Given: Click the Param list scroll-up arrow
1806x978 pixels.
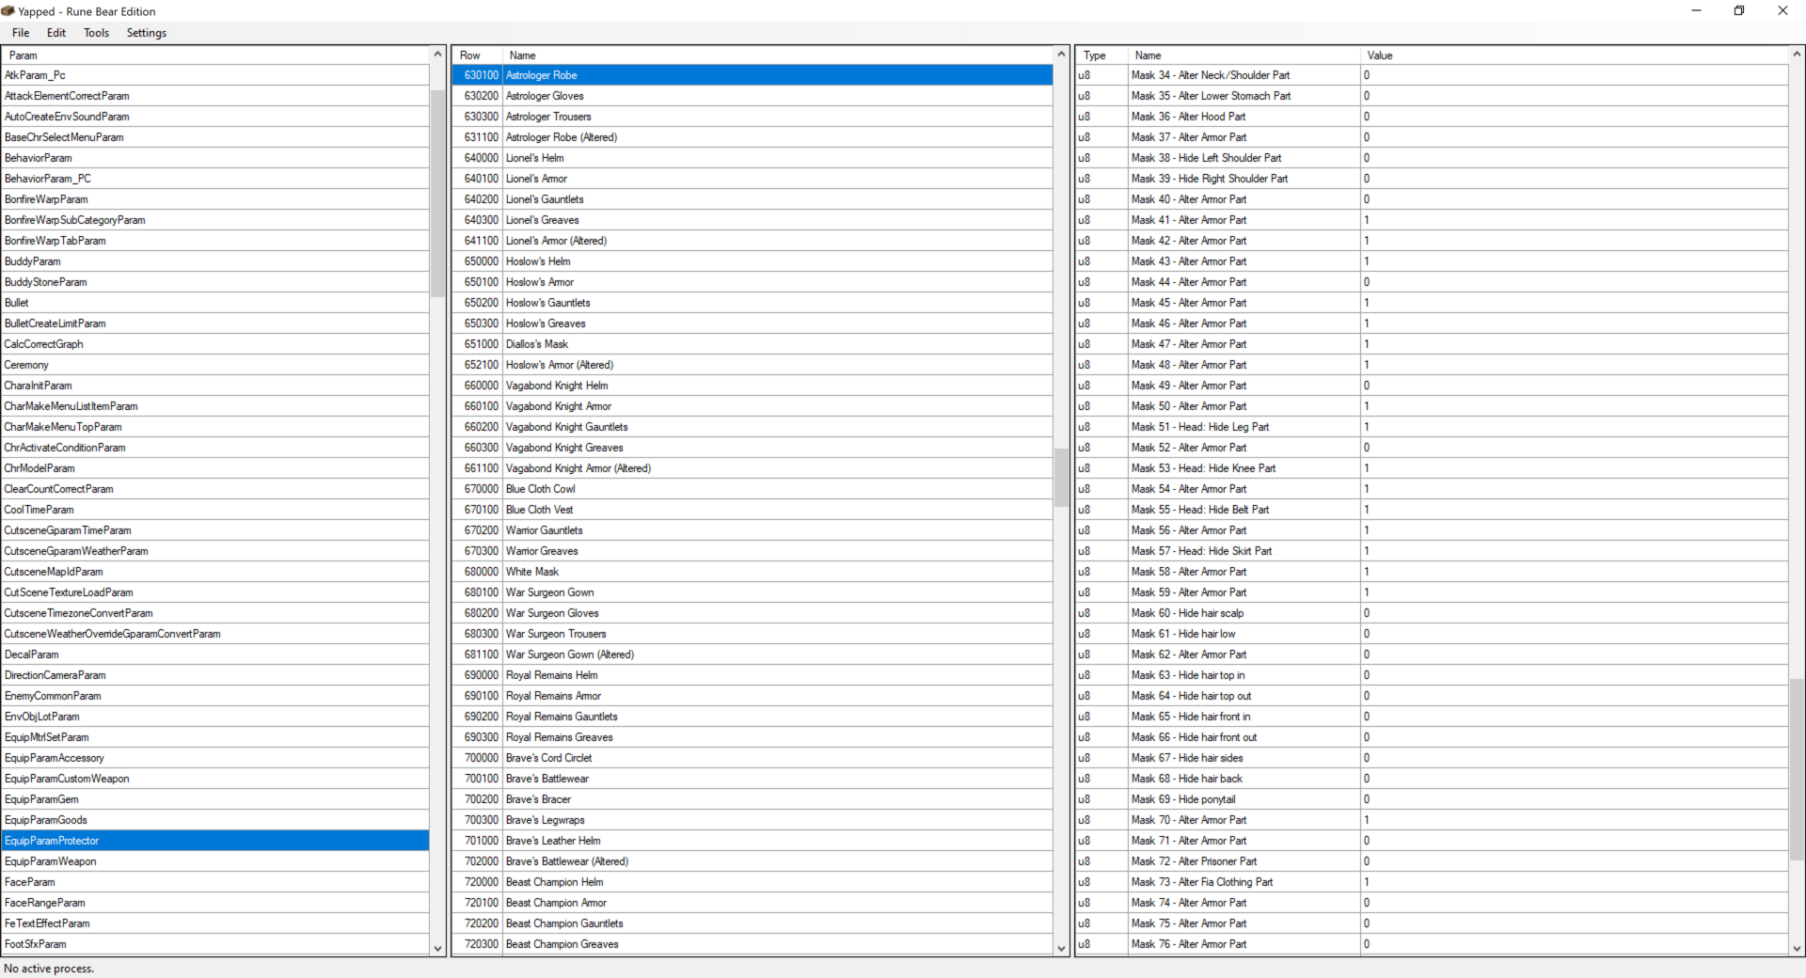Looking at the screenshot, I should (437, 55).
